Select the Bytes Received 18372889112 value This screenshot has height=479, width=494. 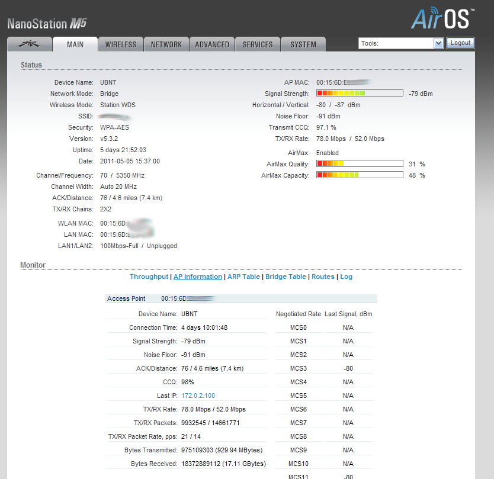(x=224, y=464)
